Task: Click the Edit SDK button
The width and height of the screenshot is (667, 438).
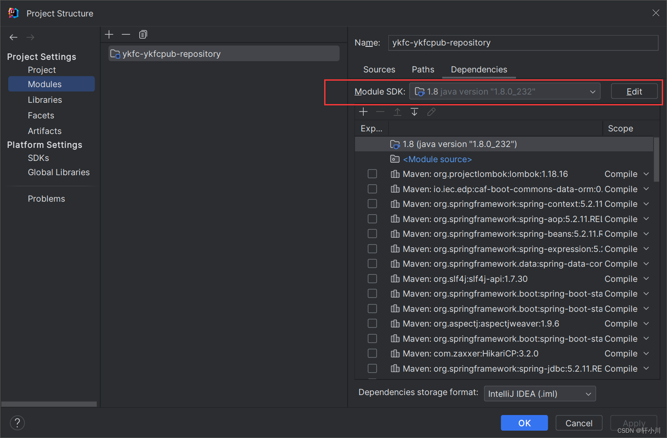Action: (x=634, y=92)
